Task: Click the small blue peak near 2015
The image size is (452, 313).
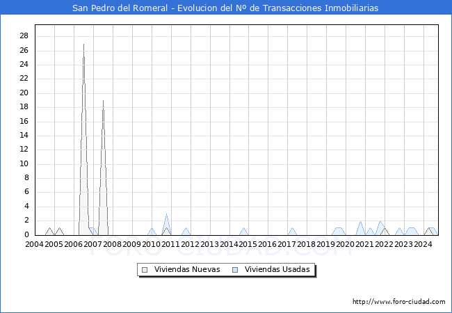Action: pyautogui.click(x=243, y=228)
